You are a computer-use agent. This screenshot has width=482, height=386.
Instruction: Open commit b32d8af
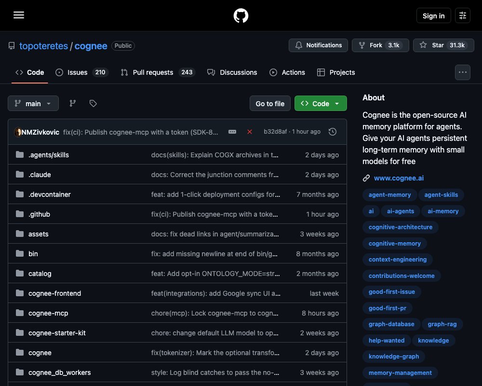point(275,132)
